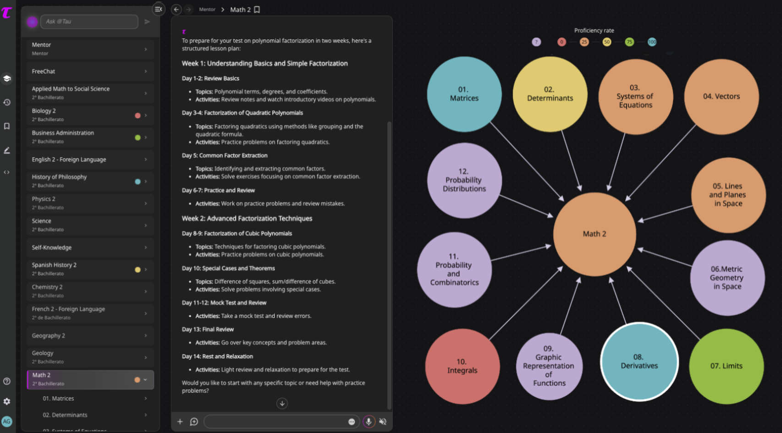
Task: Expand the Science subject chevron
Action: [x=146, y=225]
